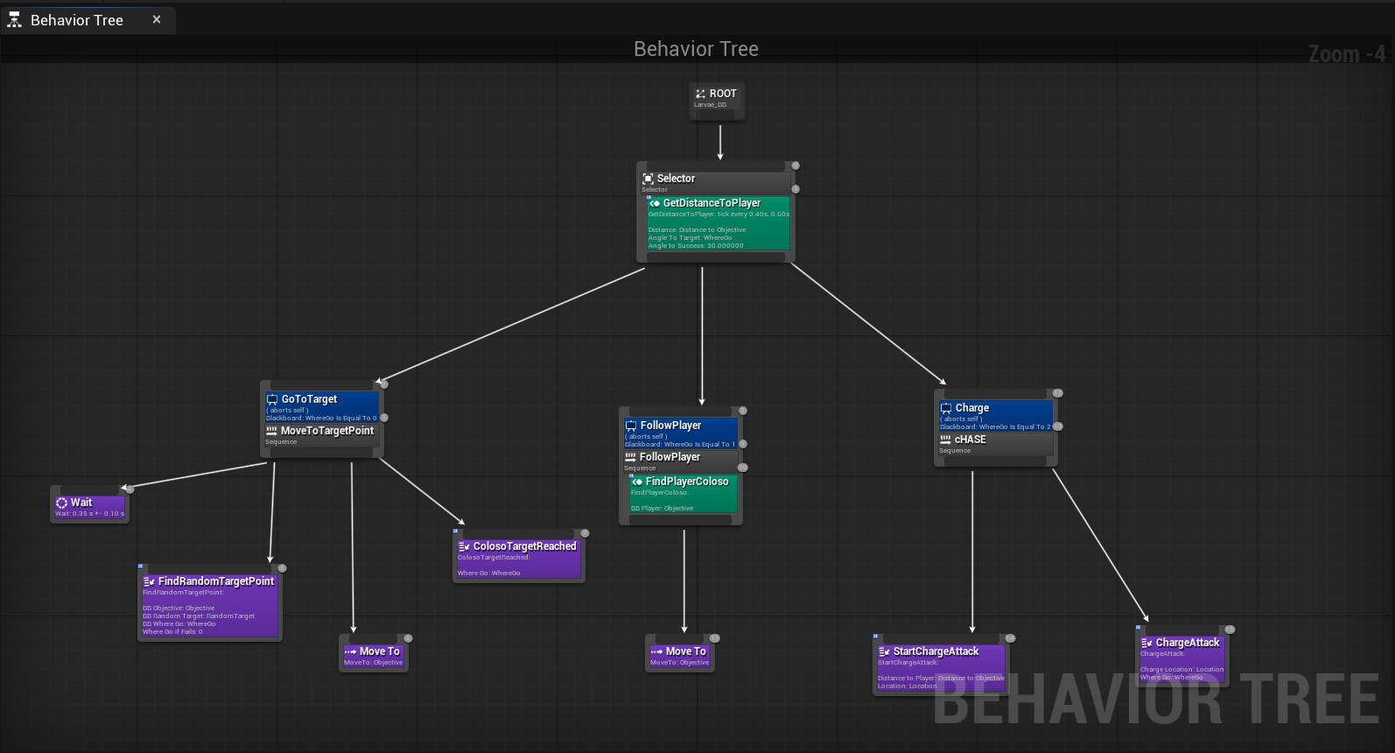Click the Larvae_BB blackboard text in ROOT

click(x=710, y=105)
